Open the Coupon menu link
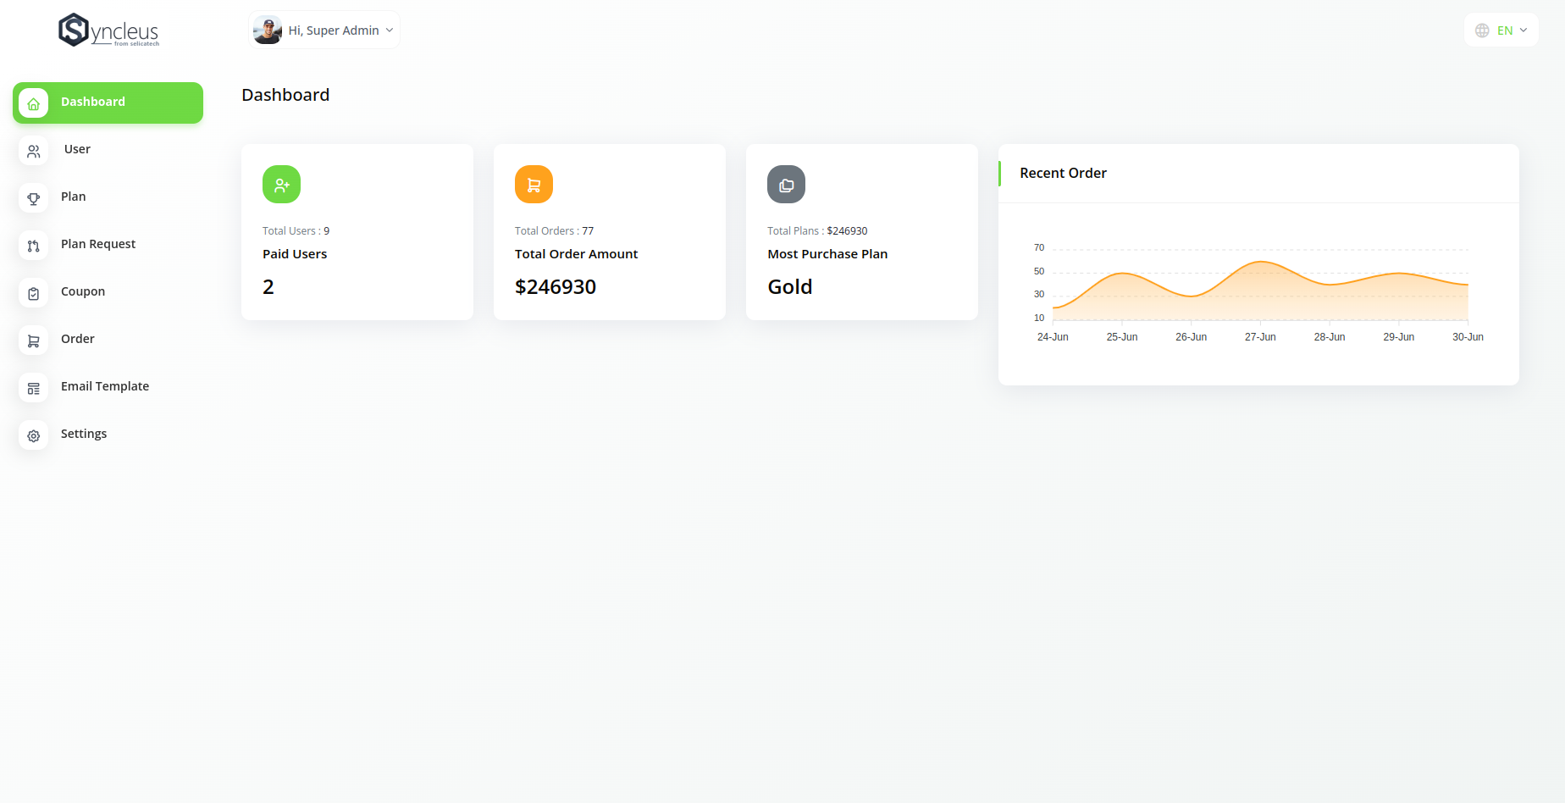Screen dimensions: 1565x803 83,291
